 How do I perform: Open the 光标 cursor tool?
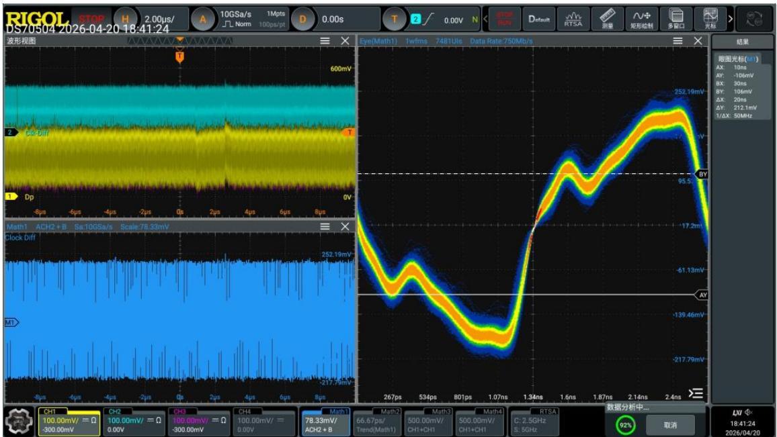[710, 19]
